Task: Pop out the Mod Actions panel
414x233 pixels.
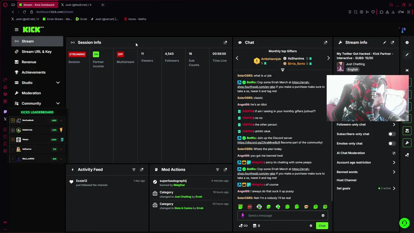Action: pos(225,170)
